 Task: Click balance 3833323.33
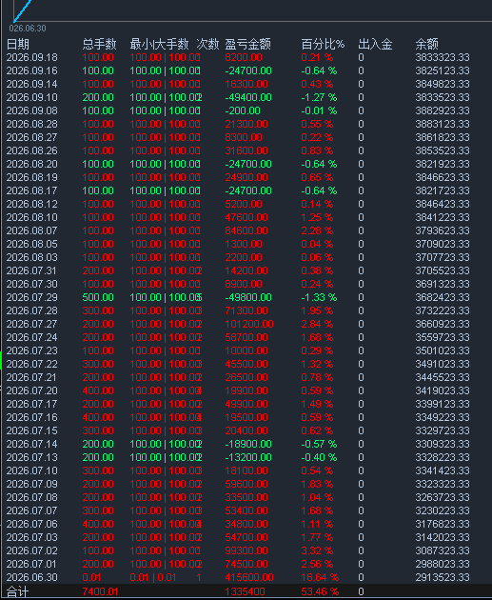[443, 57]
